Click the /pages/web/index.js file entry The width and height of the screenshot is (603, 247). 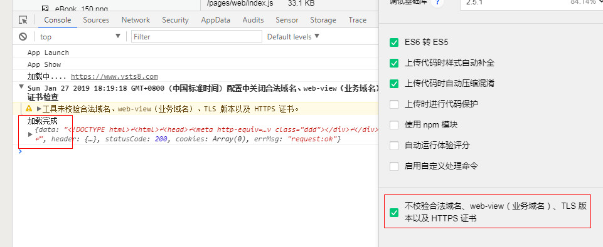(240, 3)
